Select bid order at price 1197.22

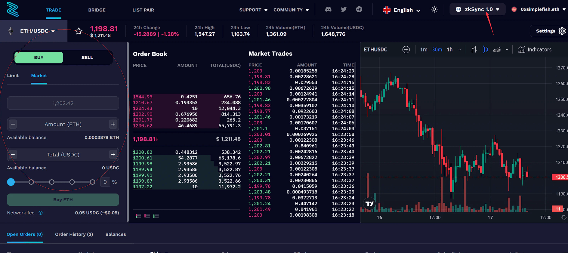point(187,187)
